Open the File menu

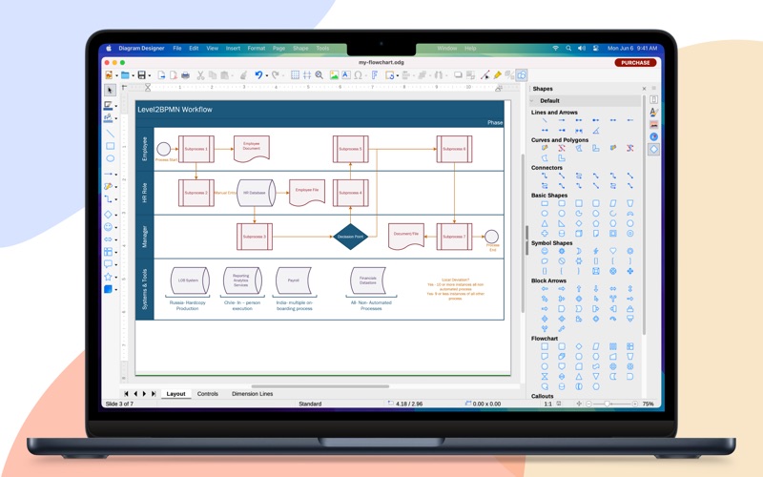[177, 49]
